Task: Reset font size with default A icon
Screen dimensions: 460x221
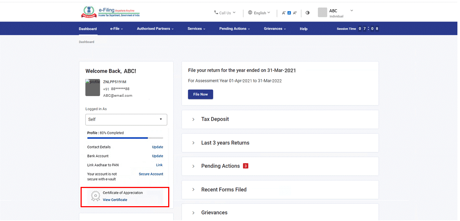Action: pyautogui.click(x=289, y=13)
